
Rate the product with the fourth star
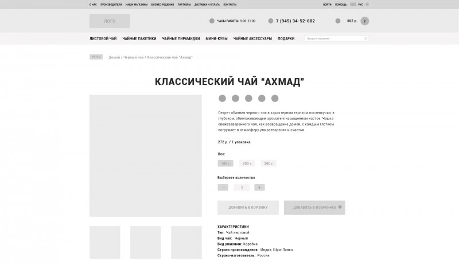click(262, 98)
